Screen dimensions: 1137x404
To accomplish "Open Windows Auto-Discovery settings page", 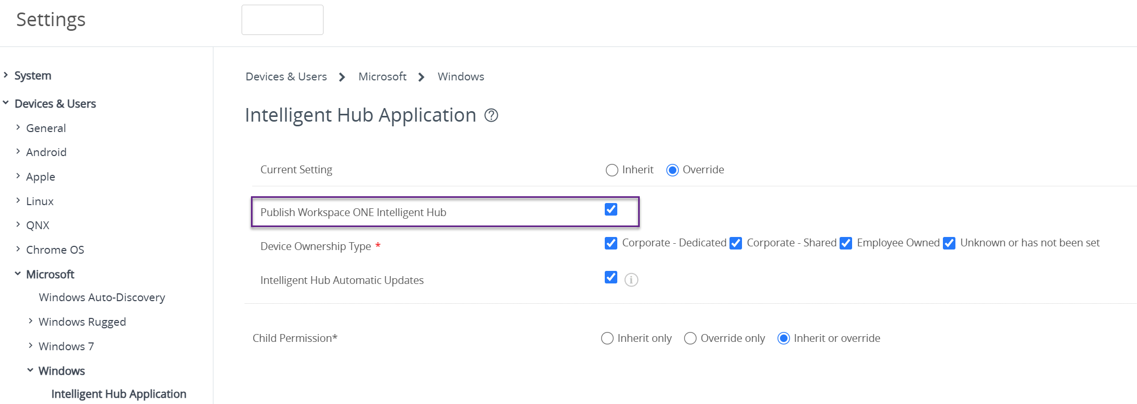I will (x=102, y=298).
